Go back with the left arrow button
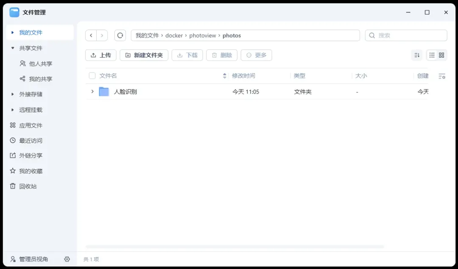 point(91,36)
